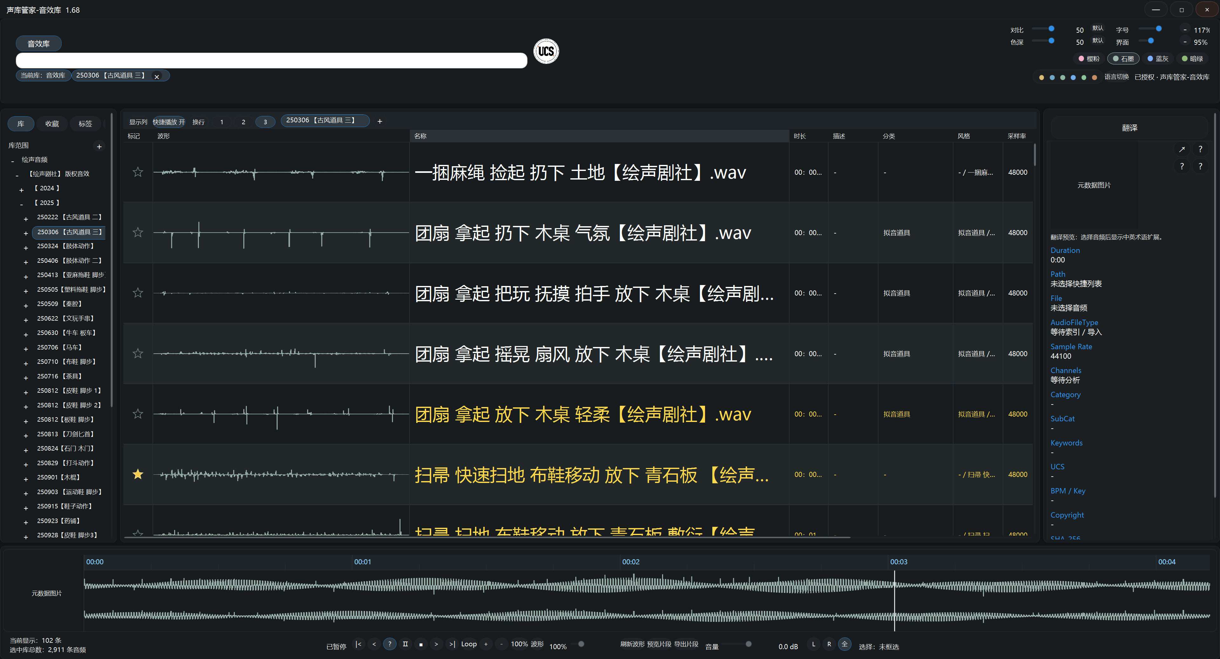The height and width of the screenshot is (659, 1220).
Task: Select the 全 all-channels button
Action: (x=844, y=644)
